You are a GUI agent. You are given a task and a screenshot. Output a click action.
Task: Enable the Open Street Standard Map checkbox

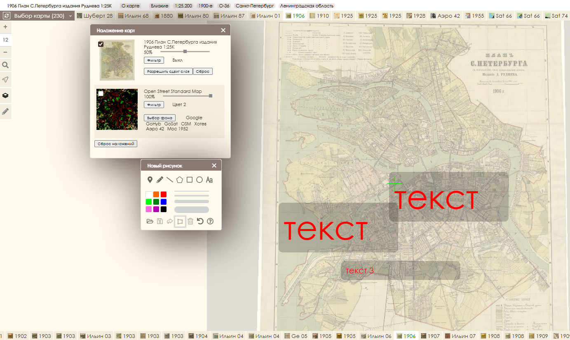101,93
